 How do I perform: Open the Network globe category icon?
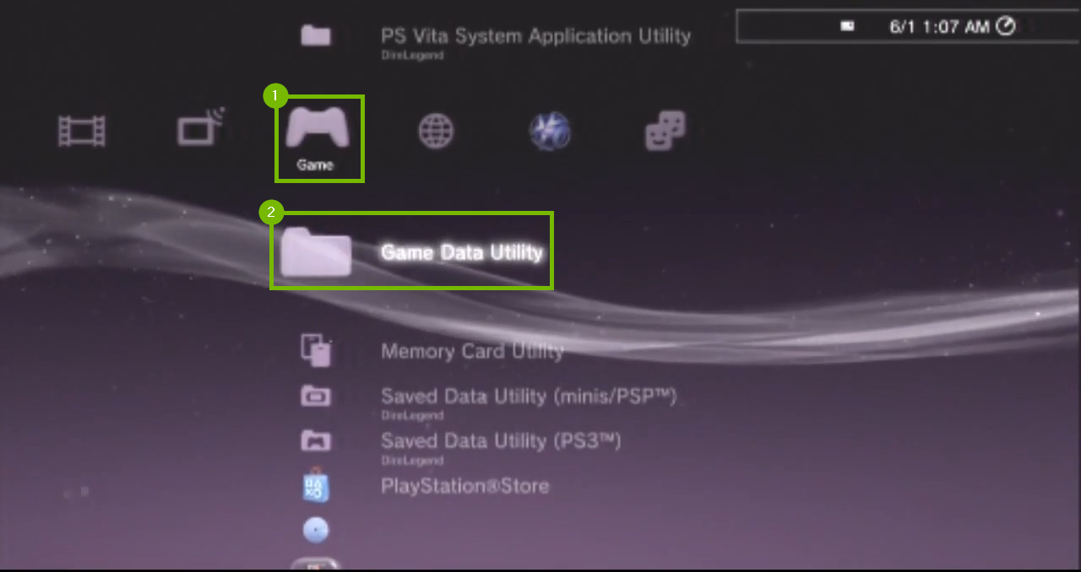click(435, 131)
